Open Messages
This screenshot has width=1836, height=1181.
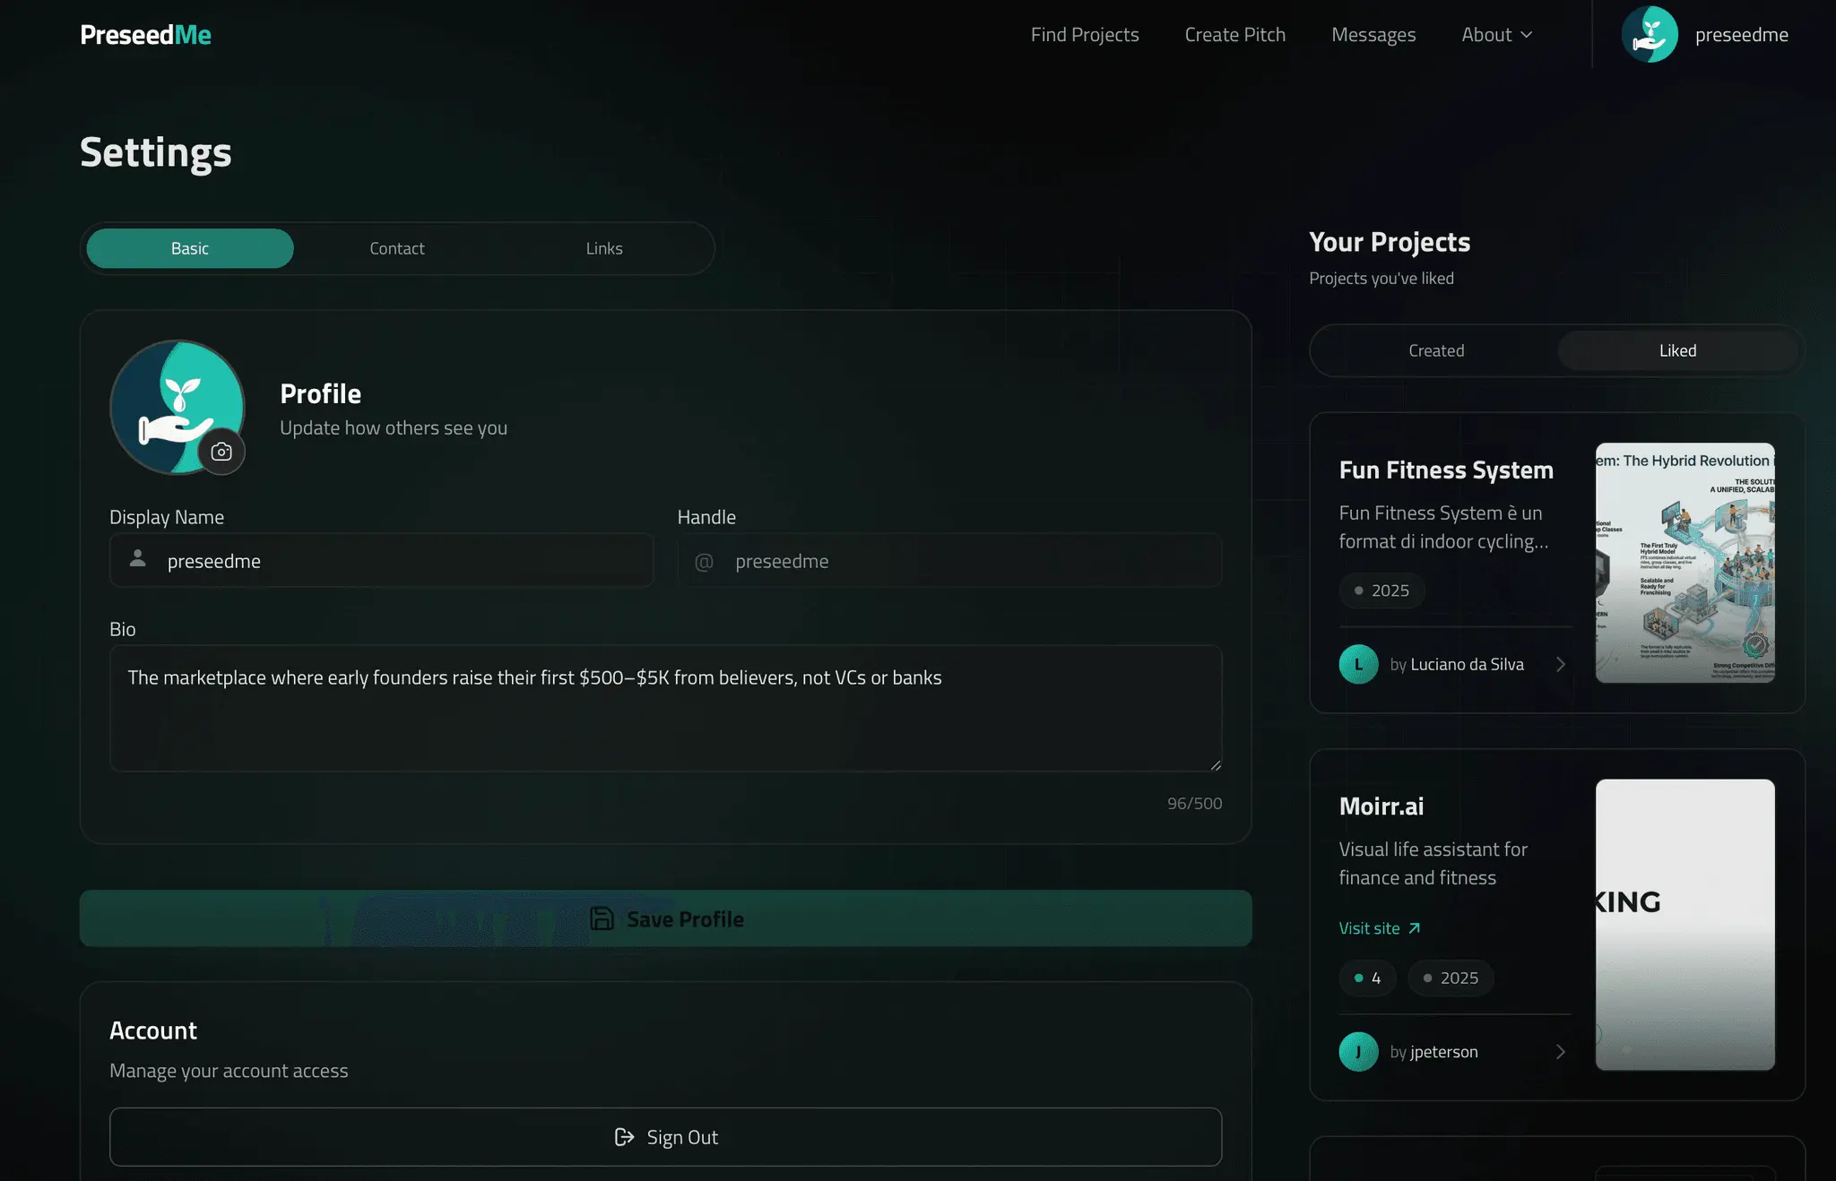pyautogui.click(x=1373, y=35)
